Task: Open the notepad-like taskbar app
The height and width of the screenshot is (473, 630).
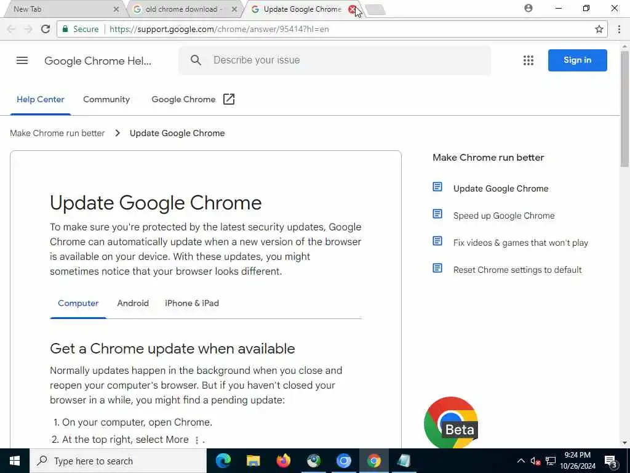Action: [x=404, y=461]
